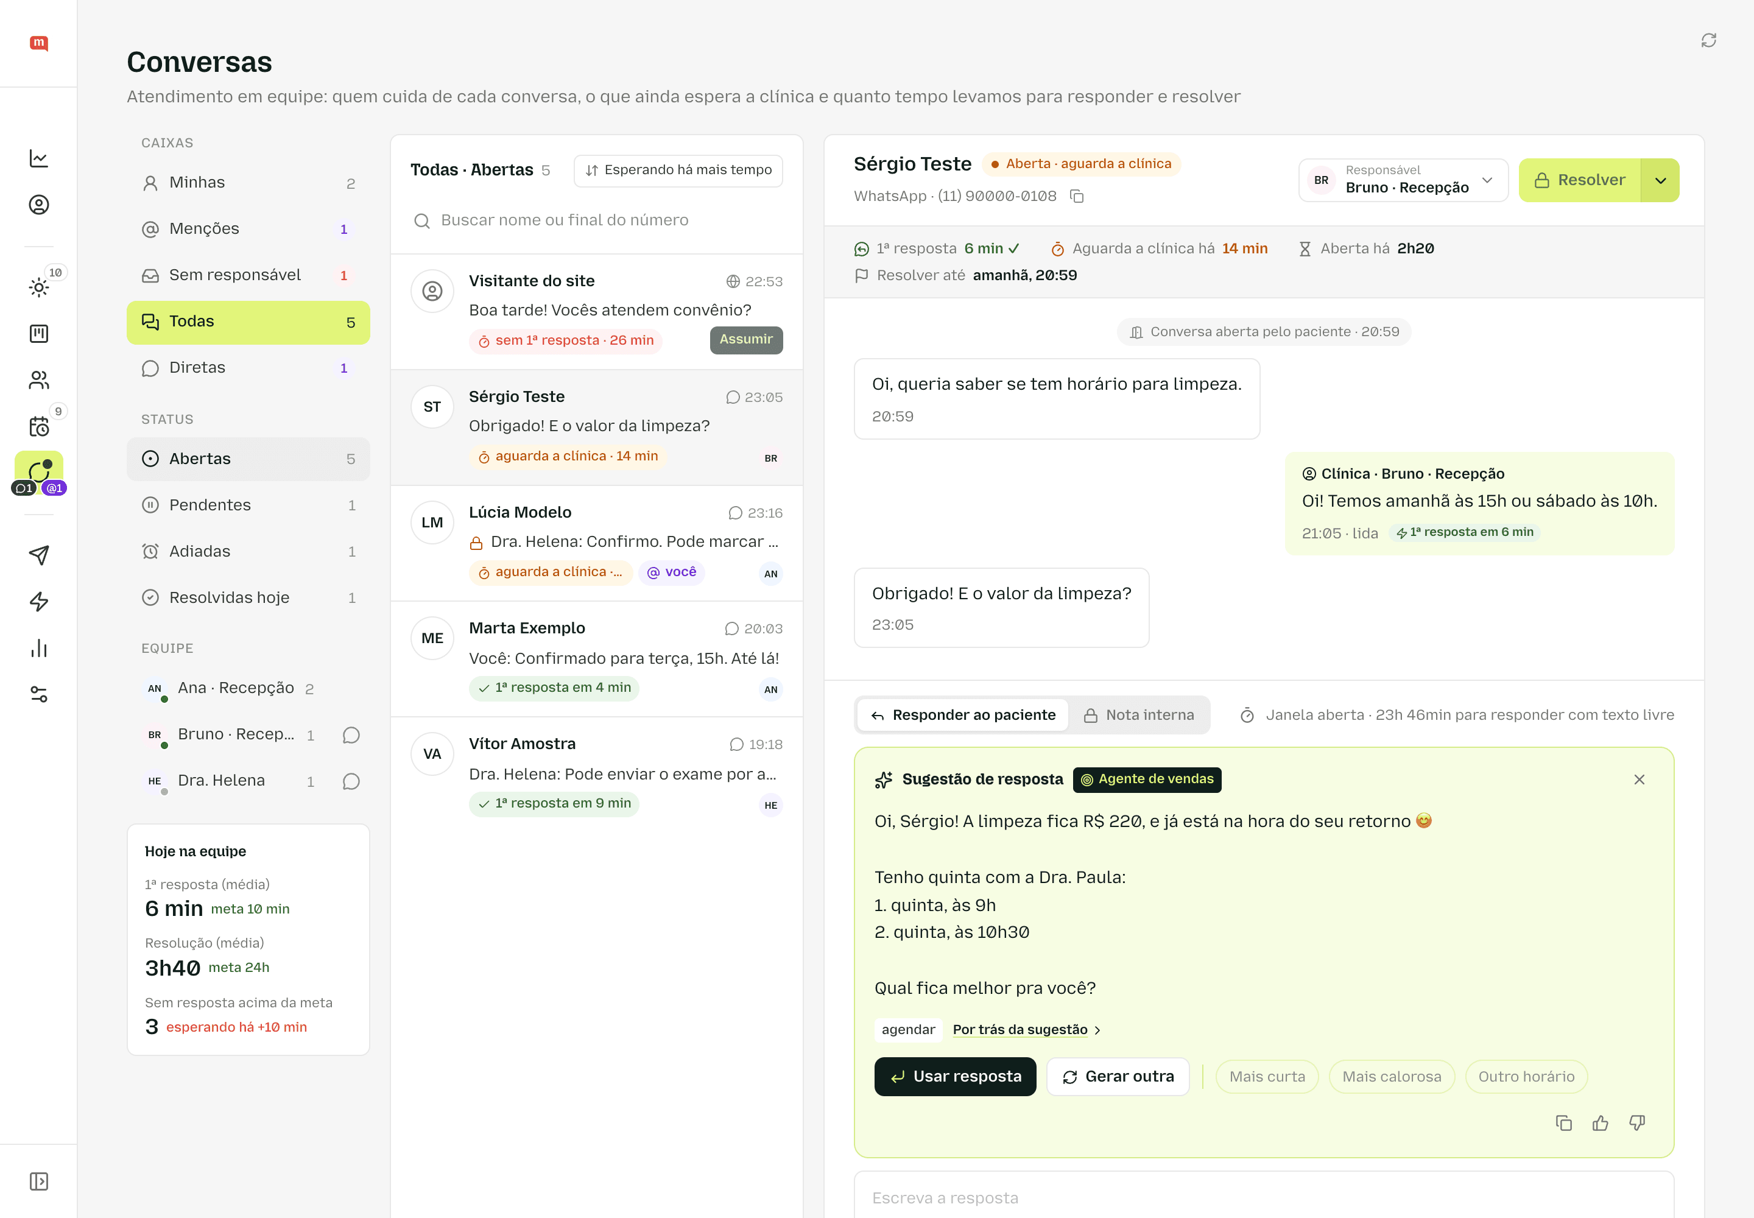1754x1218 pixels.
Task: Open the calendar-clock sidebar icon with badge 9
Action: pyautogui.click(x=39, y=426)
